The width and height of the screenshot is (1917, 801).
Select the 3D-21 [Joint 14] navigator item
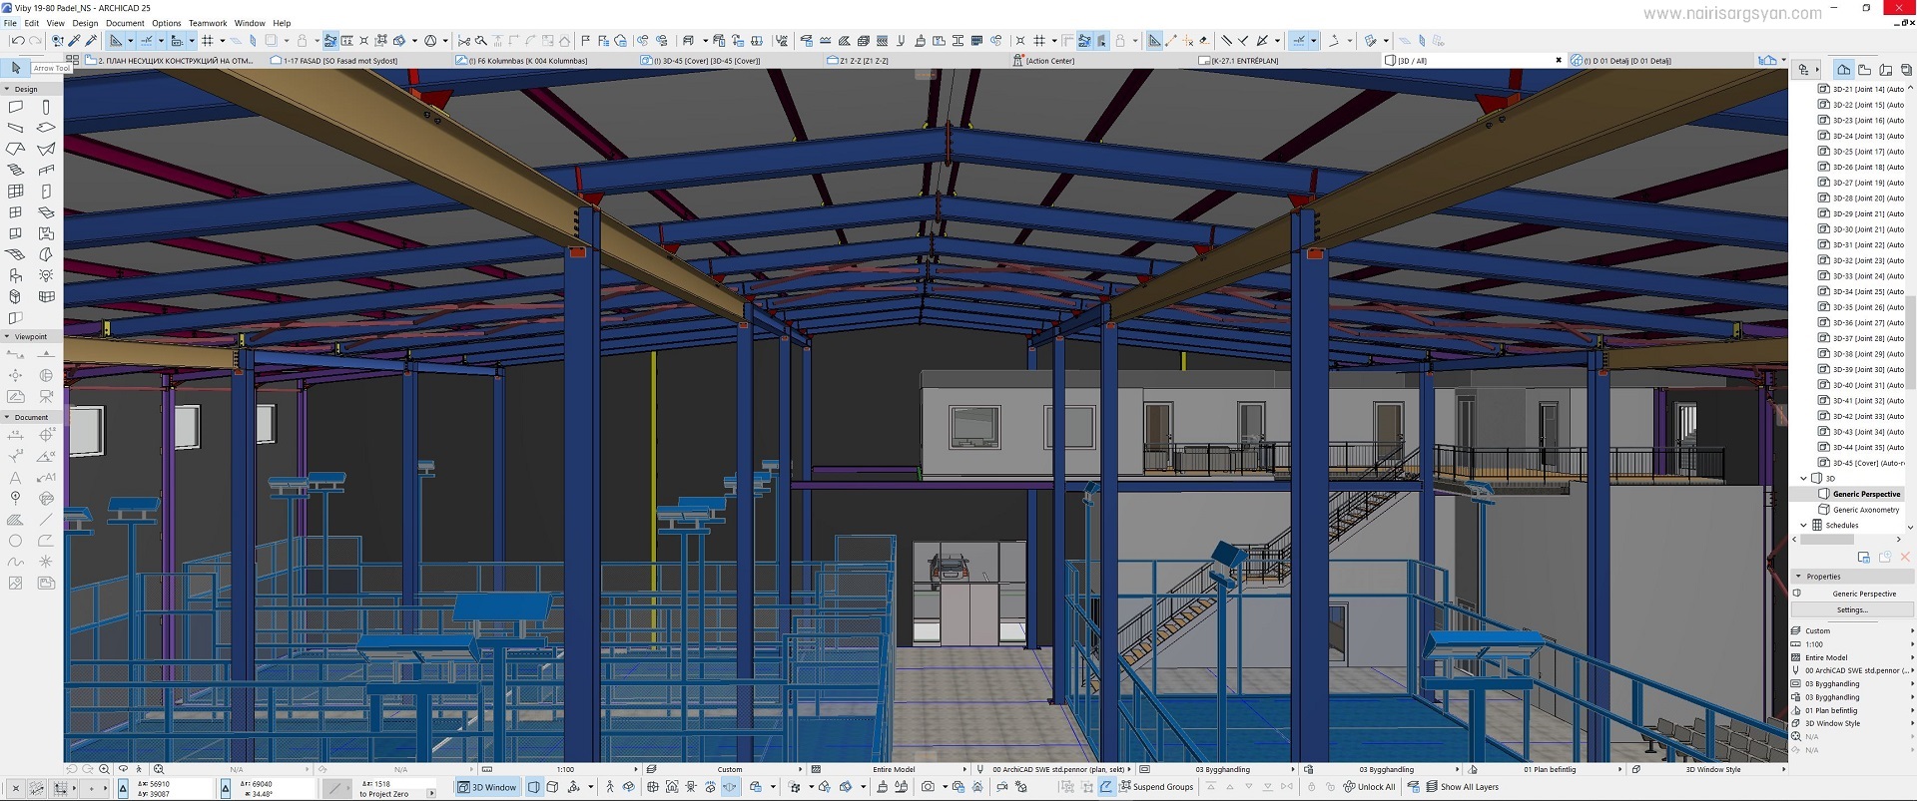point(1861,89)
